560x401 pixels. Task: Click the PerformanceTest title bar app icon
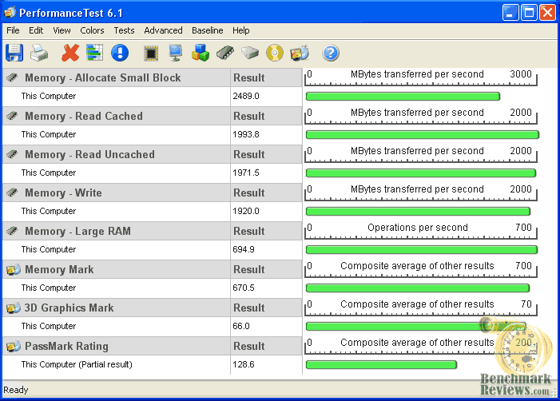10,13
